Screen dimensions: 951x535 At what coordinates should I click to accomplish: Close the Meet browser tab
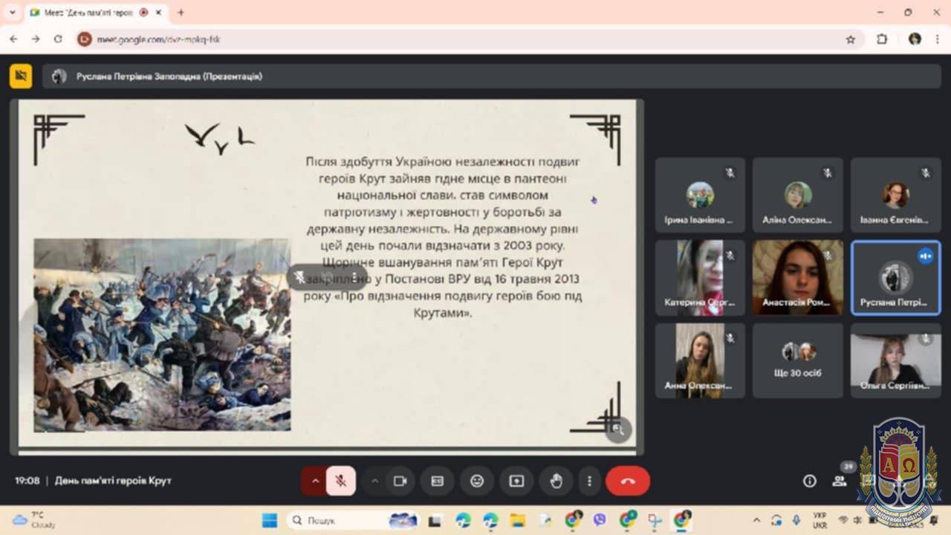pos(158,13)
